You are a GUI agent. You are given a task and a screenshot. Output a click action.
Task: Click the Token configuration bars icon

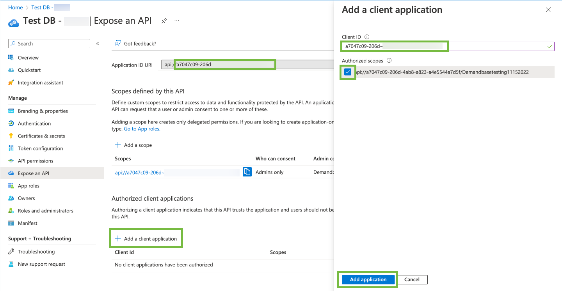(x=11, y=148)
